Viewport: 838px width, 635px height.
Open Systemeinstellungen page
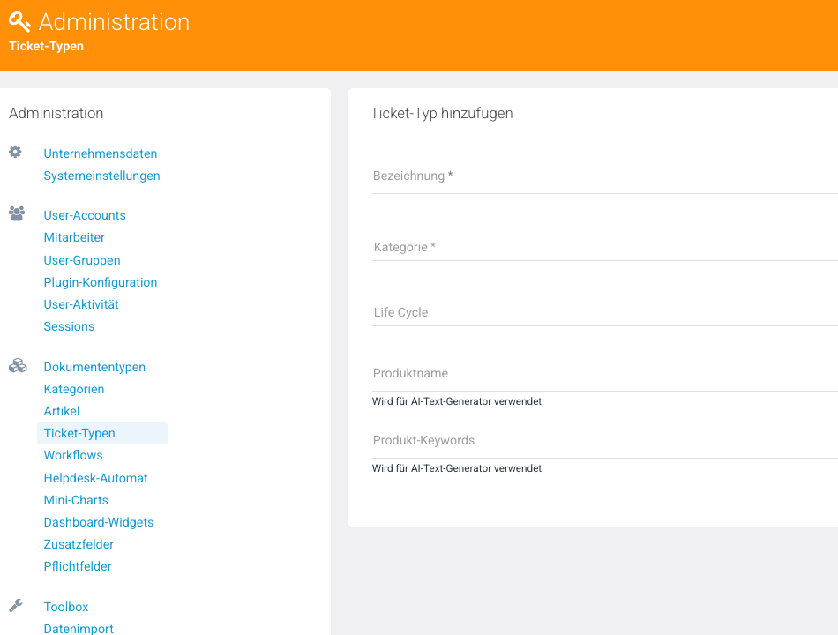click(101, 176)
